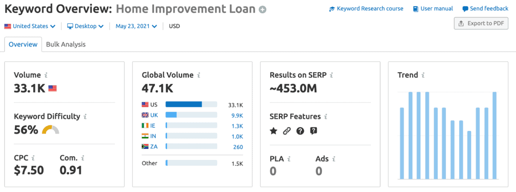Screen dimensions: 516x192
Task: Click the star SERP feature icon
Action: (x=273, y=131)
